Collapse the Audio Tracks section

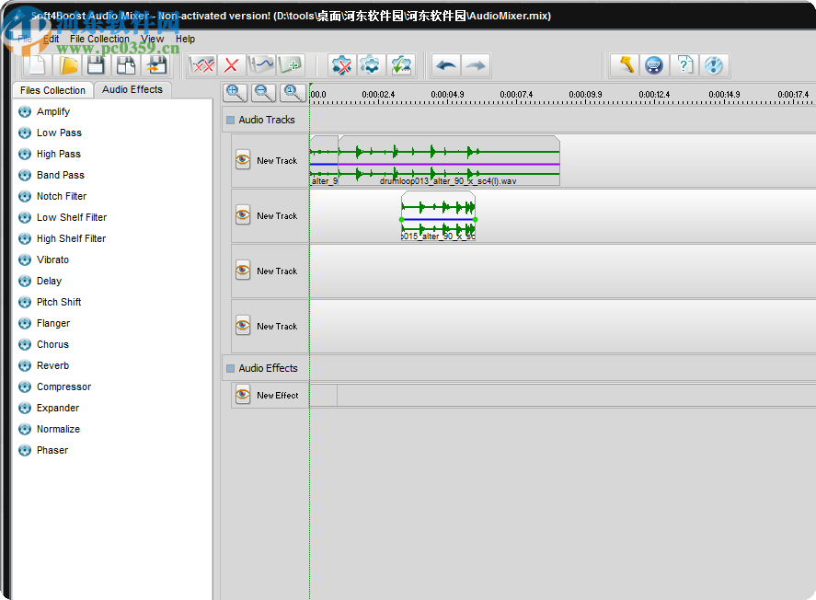231,121
